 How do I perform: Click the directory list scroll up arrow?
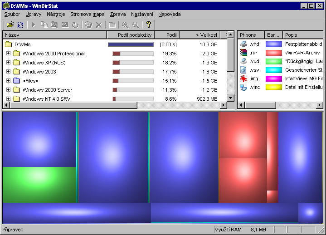coord(231,35)
